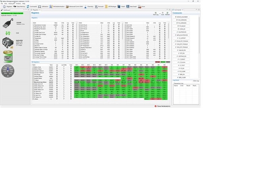Viewport: 254px width, 185px height.
Task: Click the Refresh icon in Registers panel
Action: [167, 13]
